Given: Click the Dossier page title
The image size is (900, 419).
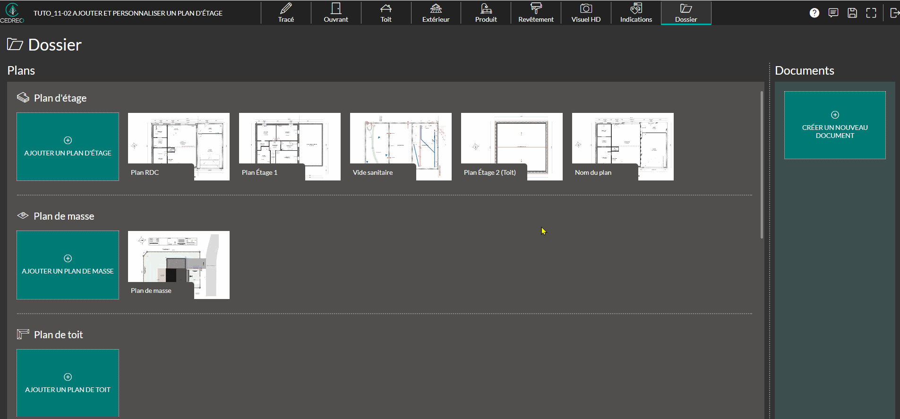Looking at the screenshot, I should (x=55, y=45).
